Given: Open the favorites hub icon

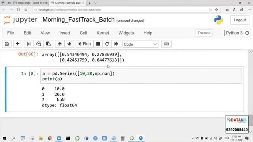Looking at the screenshot, I should [227, 10].
